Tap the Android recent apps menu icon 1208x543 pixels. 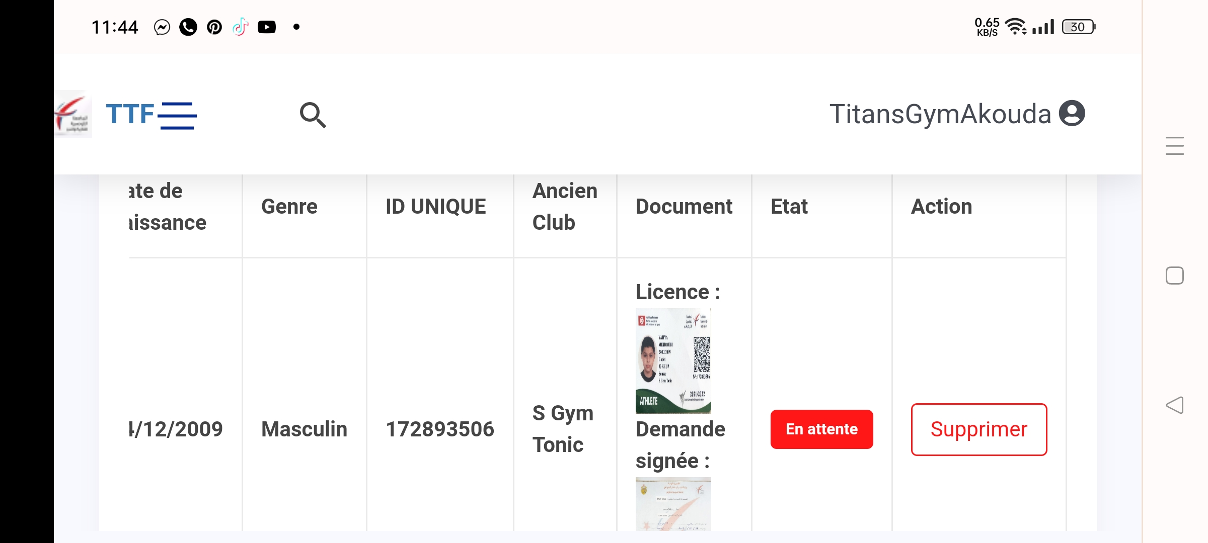(x=1174, y=146)
